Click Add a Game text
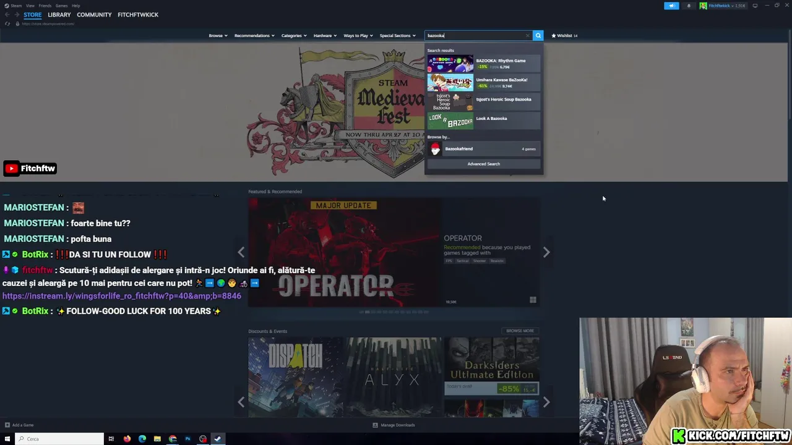 23,425
